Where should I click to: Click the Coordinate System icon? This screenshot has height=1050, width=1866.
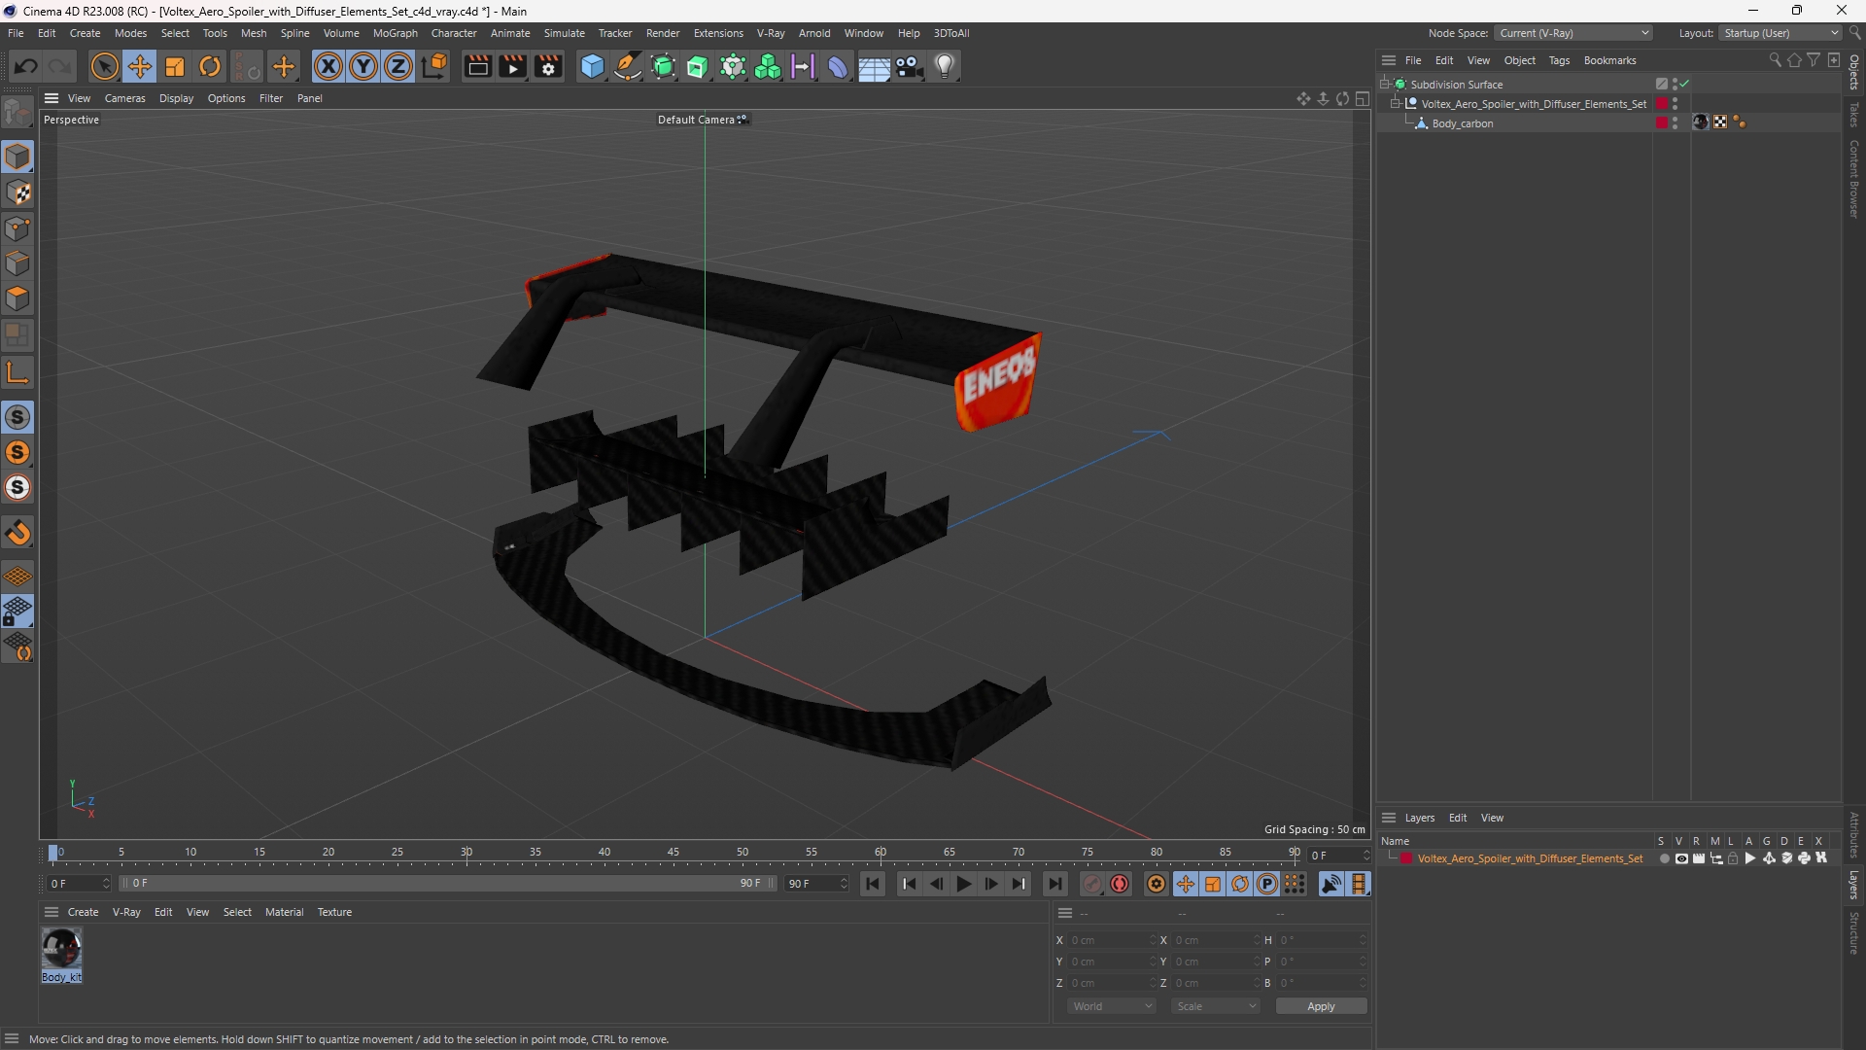(x=435, y=66)
